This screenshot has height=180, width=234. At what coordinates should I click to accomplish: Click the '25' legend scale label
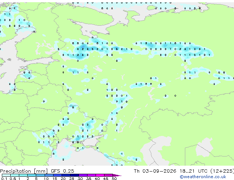tap(72, 179)
